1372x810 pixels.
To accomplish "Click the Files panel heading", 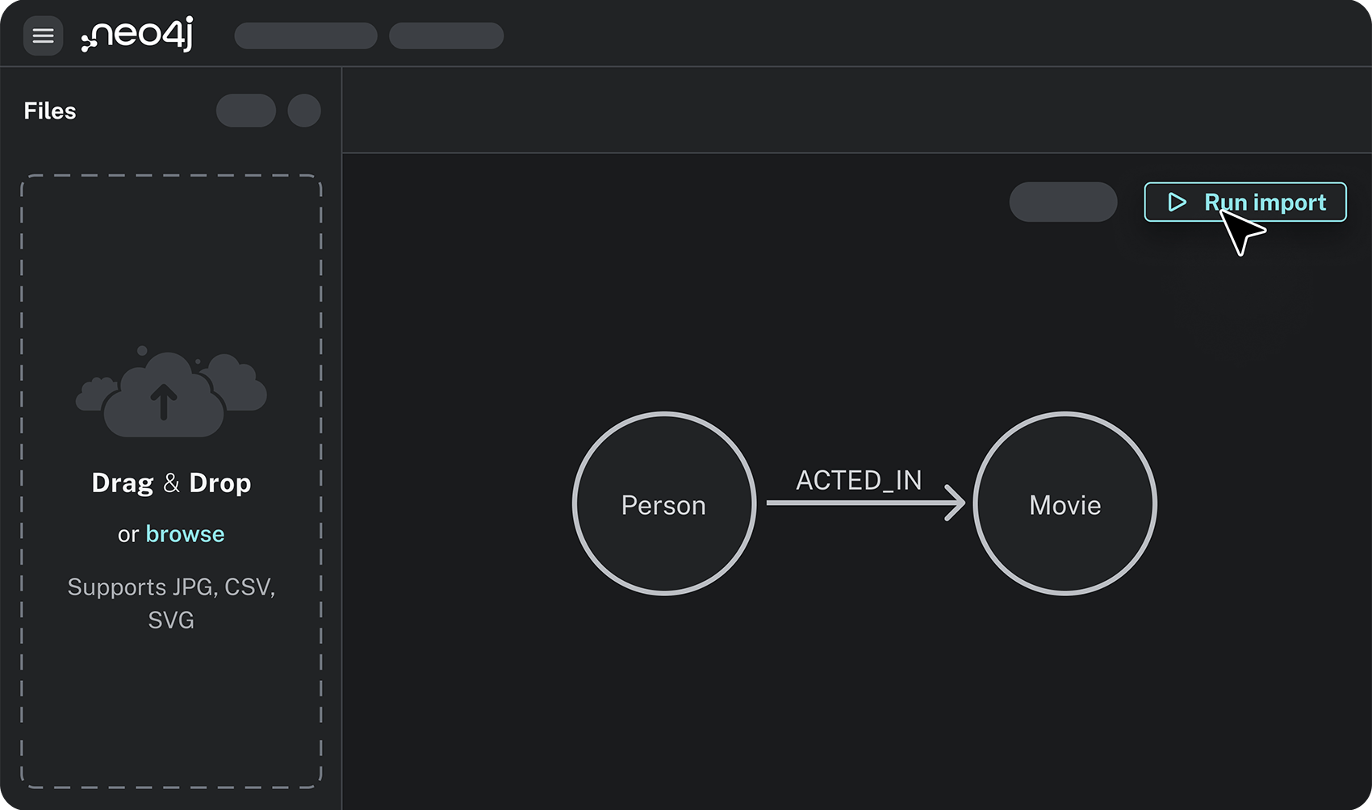I will 50,111.
